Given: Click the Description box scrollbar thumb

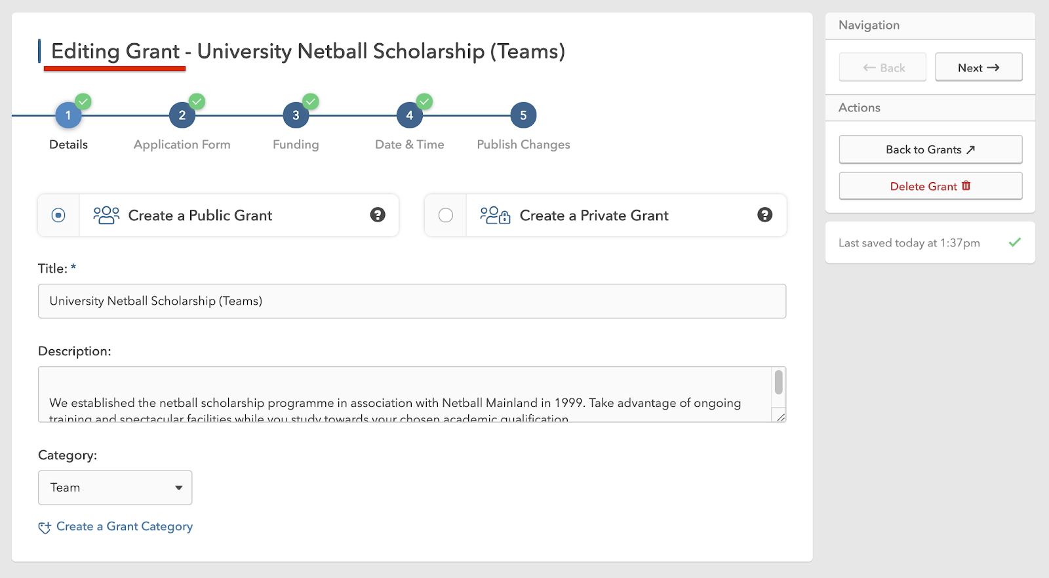Looking at the screenshot, I should pyautogui.click(x=778, y=382).
